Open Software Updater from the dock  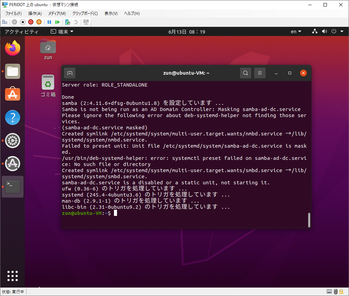tap(13, 164)
